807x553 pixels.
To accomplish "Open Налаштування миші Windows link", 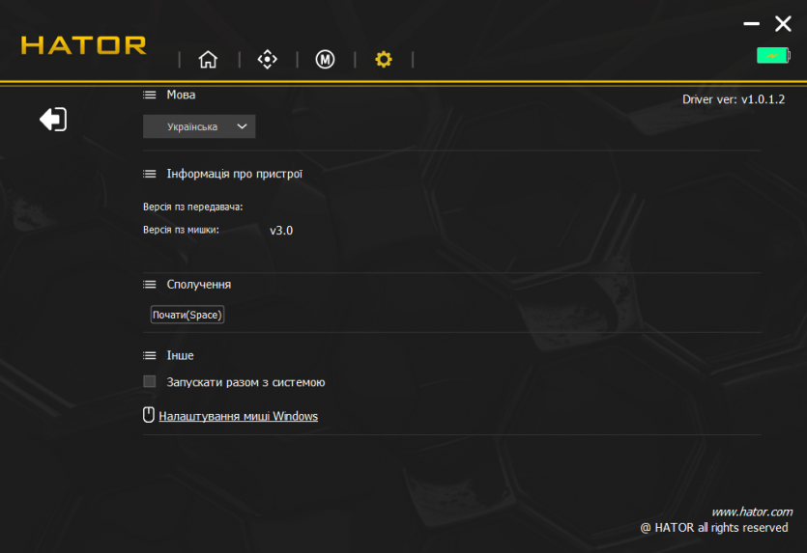I will [238, 417].
